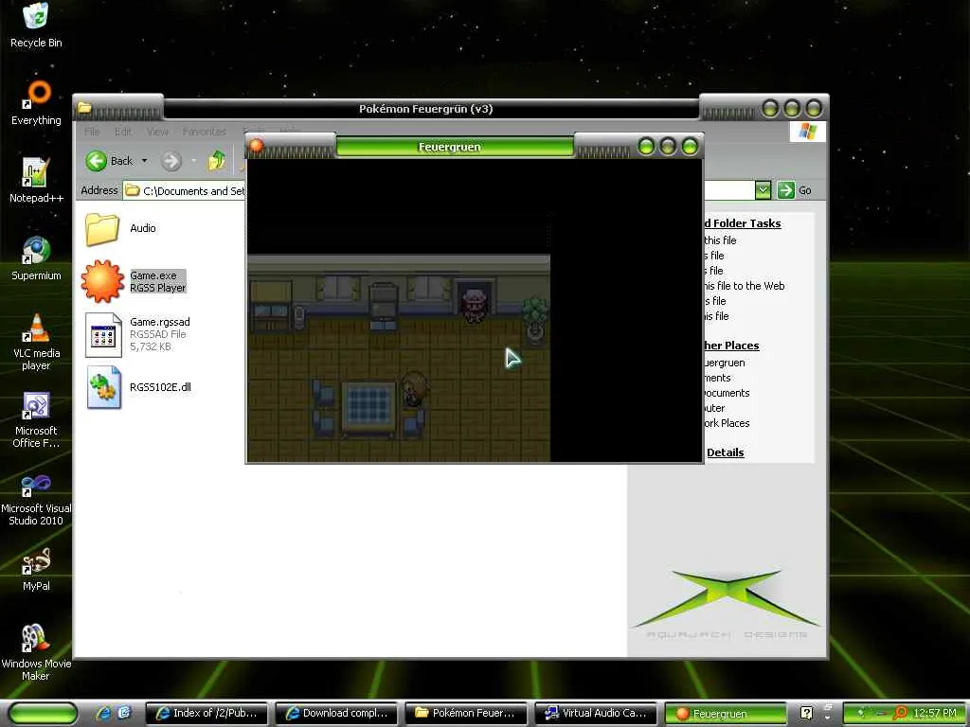The image size is (970, 727).
Task: Open the Forward button history dropdown arrow
Action: point(193,161)
